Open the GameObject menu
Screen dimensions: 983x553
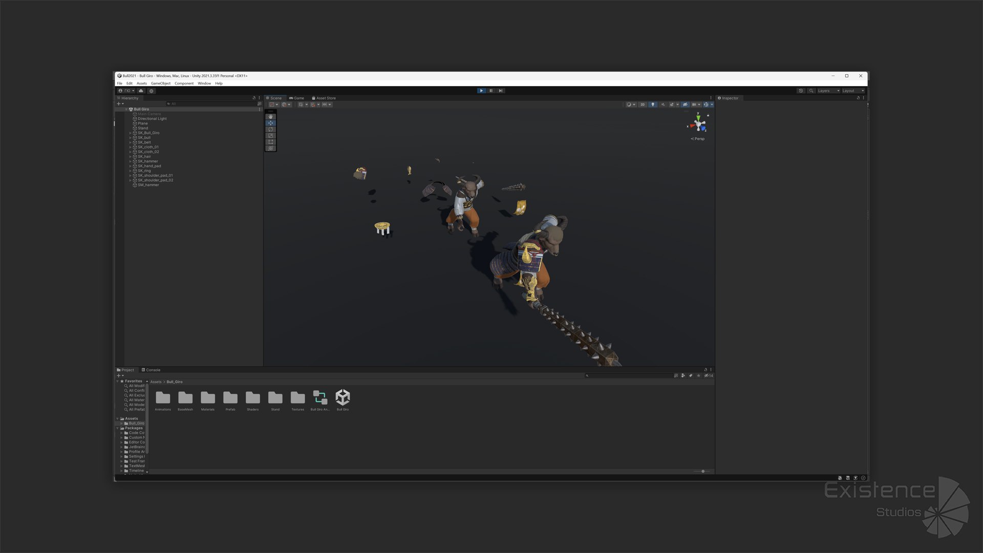point(160,83)
